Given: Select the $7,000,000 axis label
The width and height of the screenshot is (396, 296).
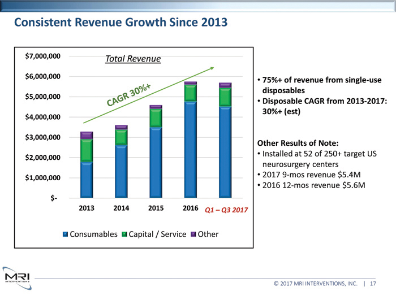Looking at the screenshot, I should click(42, 56).
